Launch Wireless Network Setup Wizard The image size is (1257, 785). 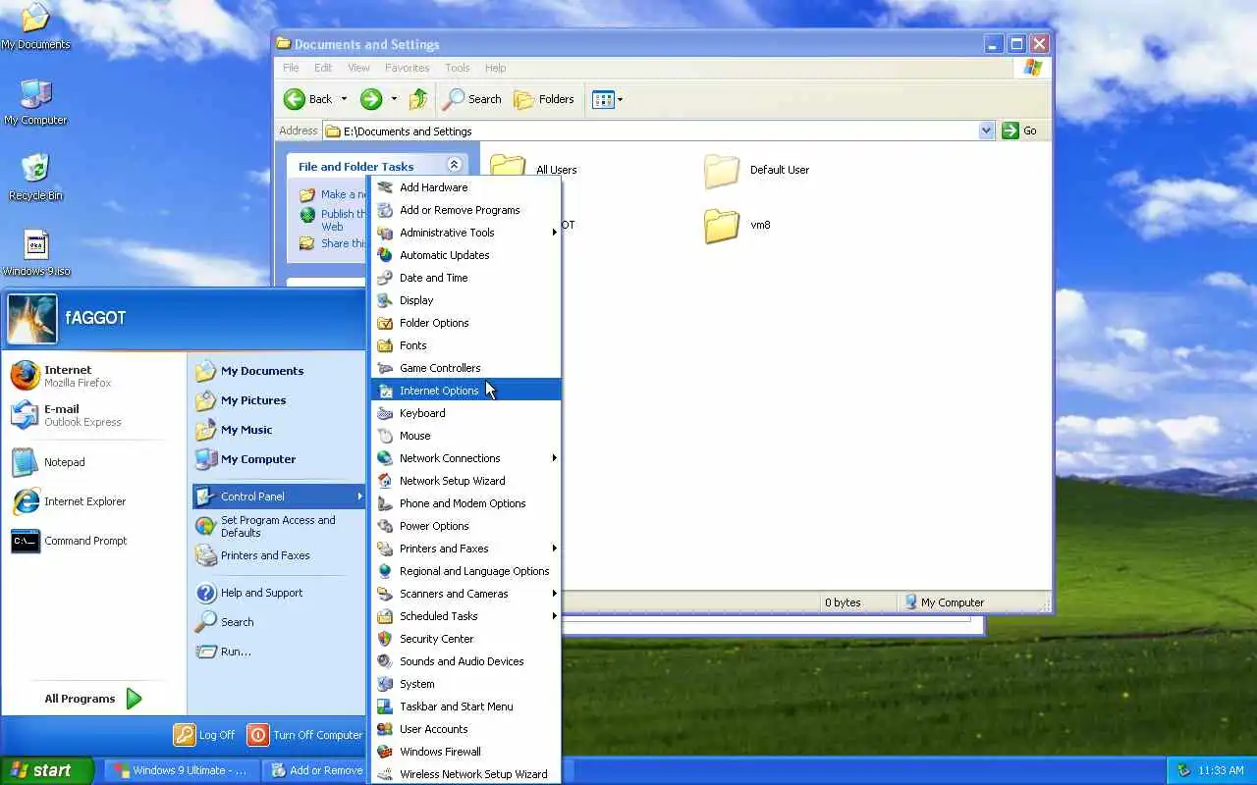click(x=466, y=774)
